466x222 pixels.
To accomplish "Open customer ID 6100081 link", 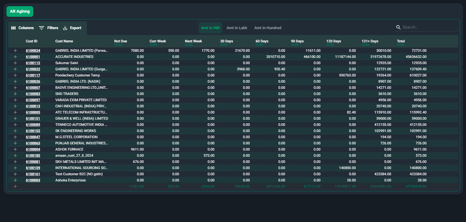I will [x=33, y=162].
